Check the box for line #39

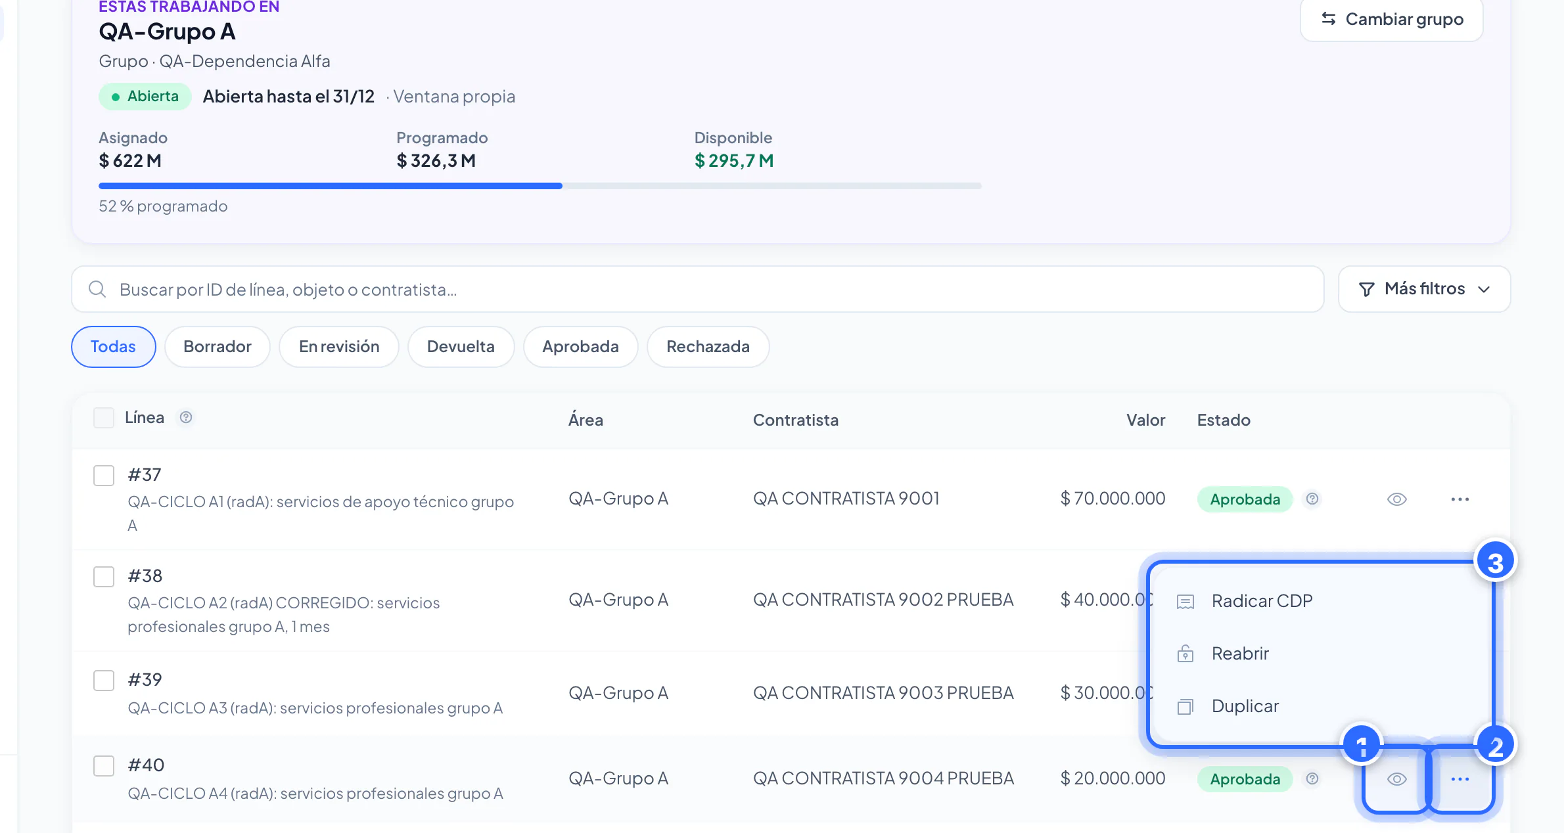104,681
